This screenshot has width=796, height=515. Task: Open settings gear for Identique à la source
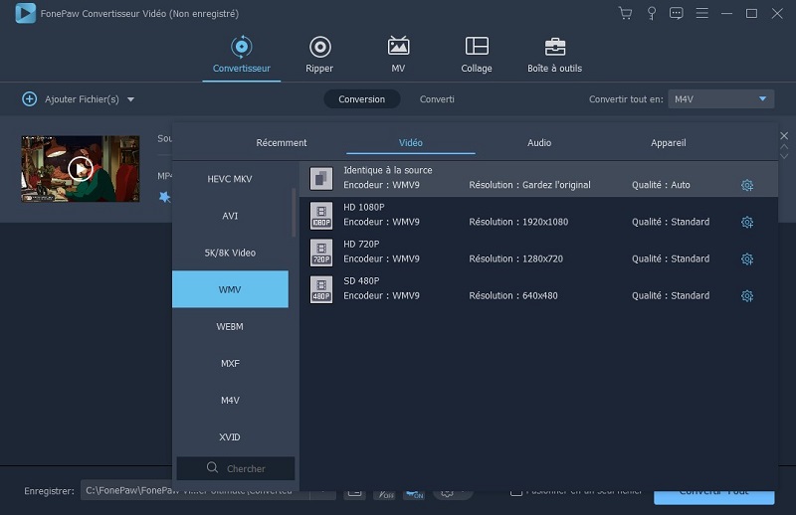(747, 185)
